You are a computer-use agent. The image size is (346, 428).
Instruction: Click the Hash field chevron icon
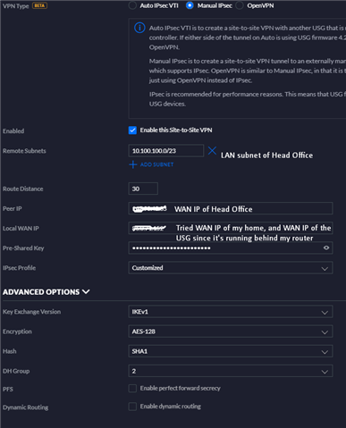(x=325, y=352)
